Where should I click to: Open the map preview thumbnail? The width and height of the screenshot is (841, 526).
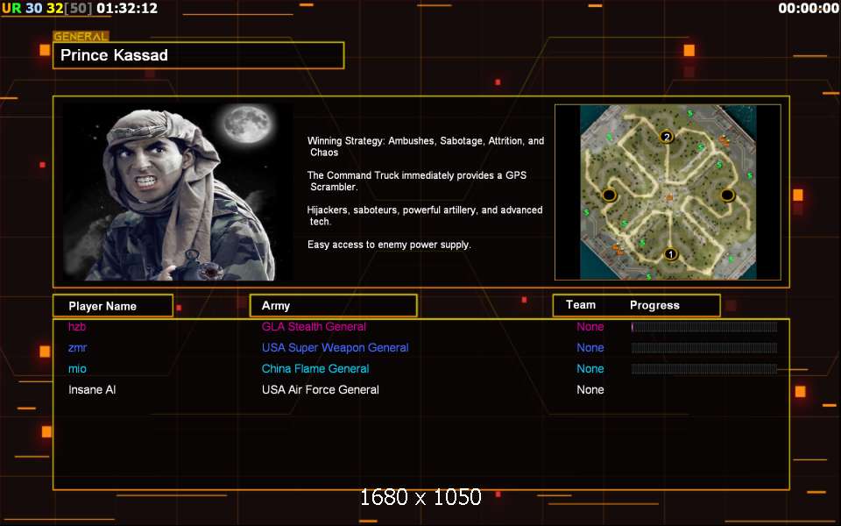[668, 192]
